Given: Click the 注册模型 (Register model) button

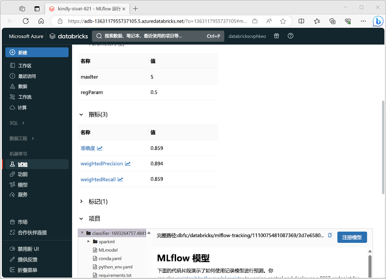Looking at the screenshot, I should [352, 237].
